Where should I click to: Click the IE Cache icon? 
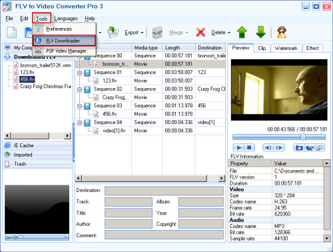click(x=7, y=145)
